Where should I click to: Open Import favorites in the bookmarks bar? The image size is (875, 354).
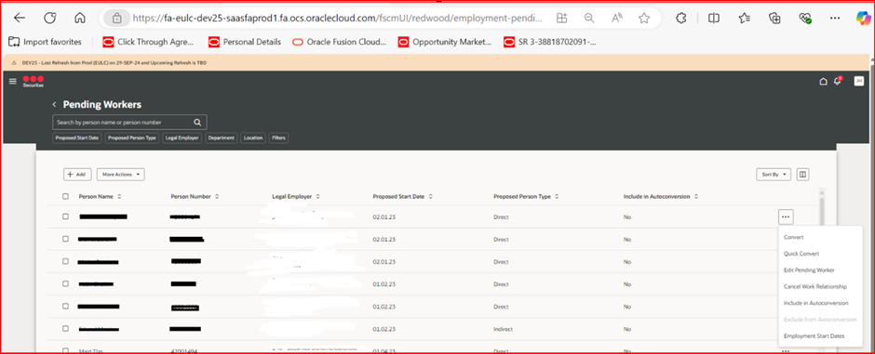tap(46, 42)
